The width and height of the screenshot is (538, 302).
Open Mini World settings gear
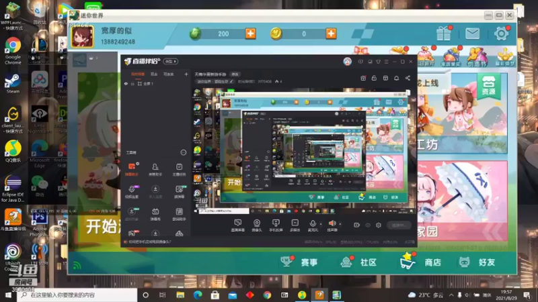tap(501, 34)
